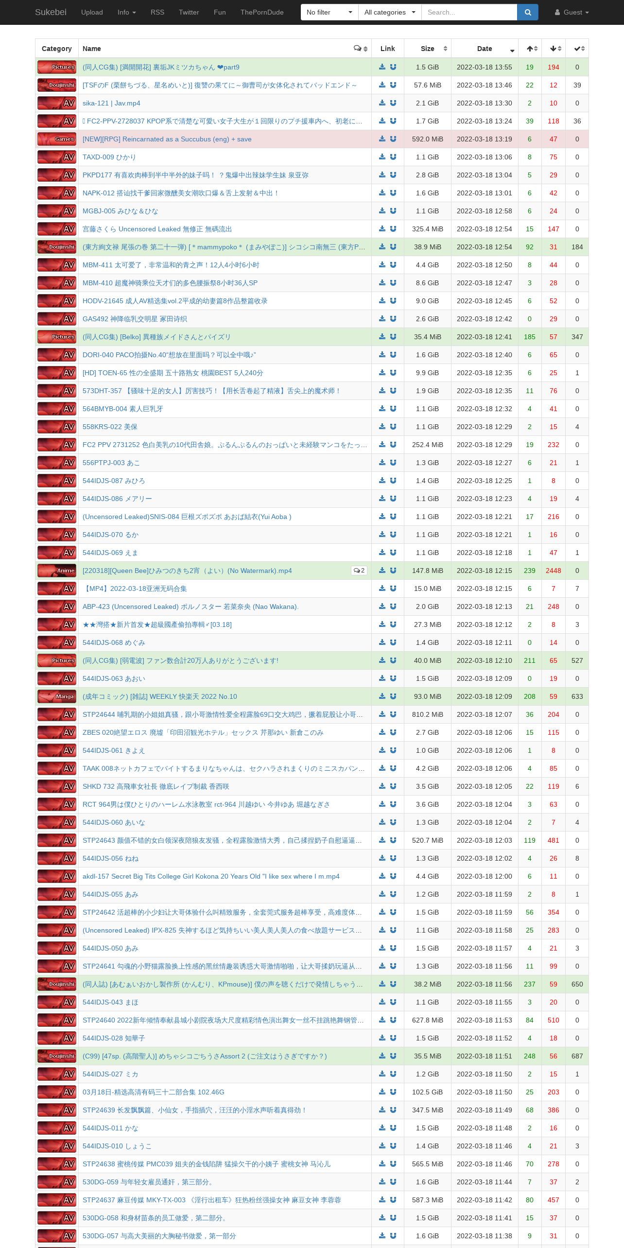Click date 2022-03-18 12:15 on Queen Bee row

click(x=485, y=571)
